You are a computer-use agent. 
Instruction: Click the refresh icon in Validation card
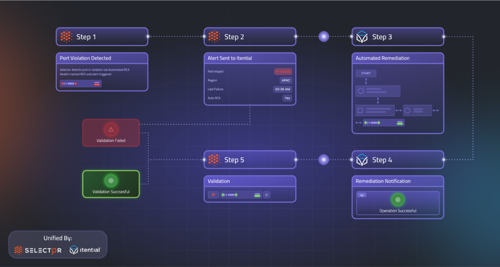[267, 195]
